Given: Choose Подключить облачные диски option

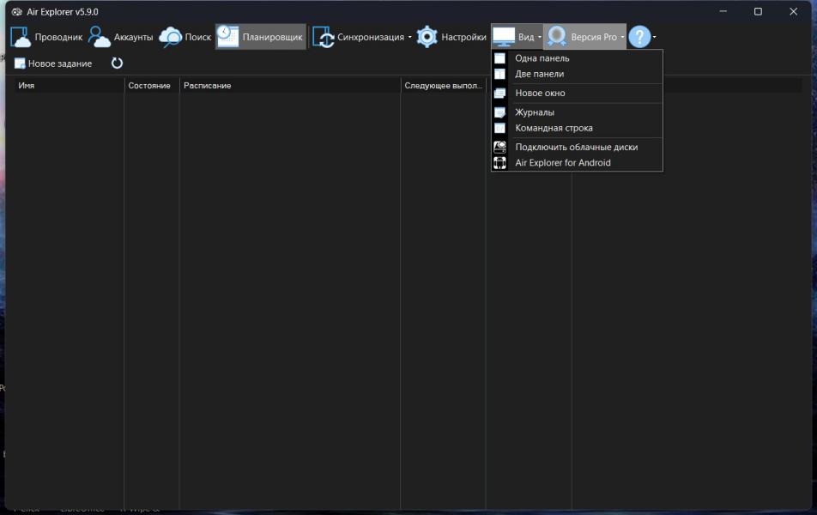Looking at the screenshot, I should click(576, 147).
